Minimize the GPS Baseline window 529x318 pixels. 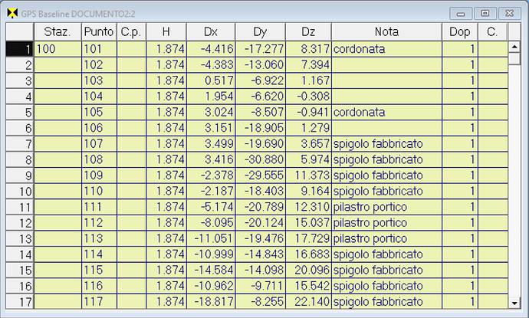point(461,14)
